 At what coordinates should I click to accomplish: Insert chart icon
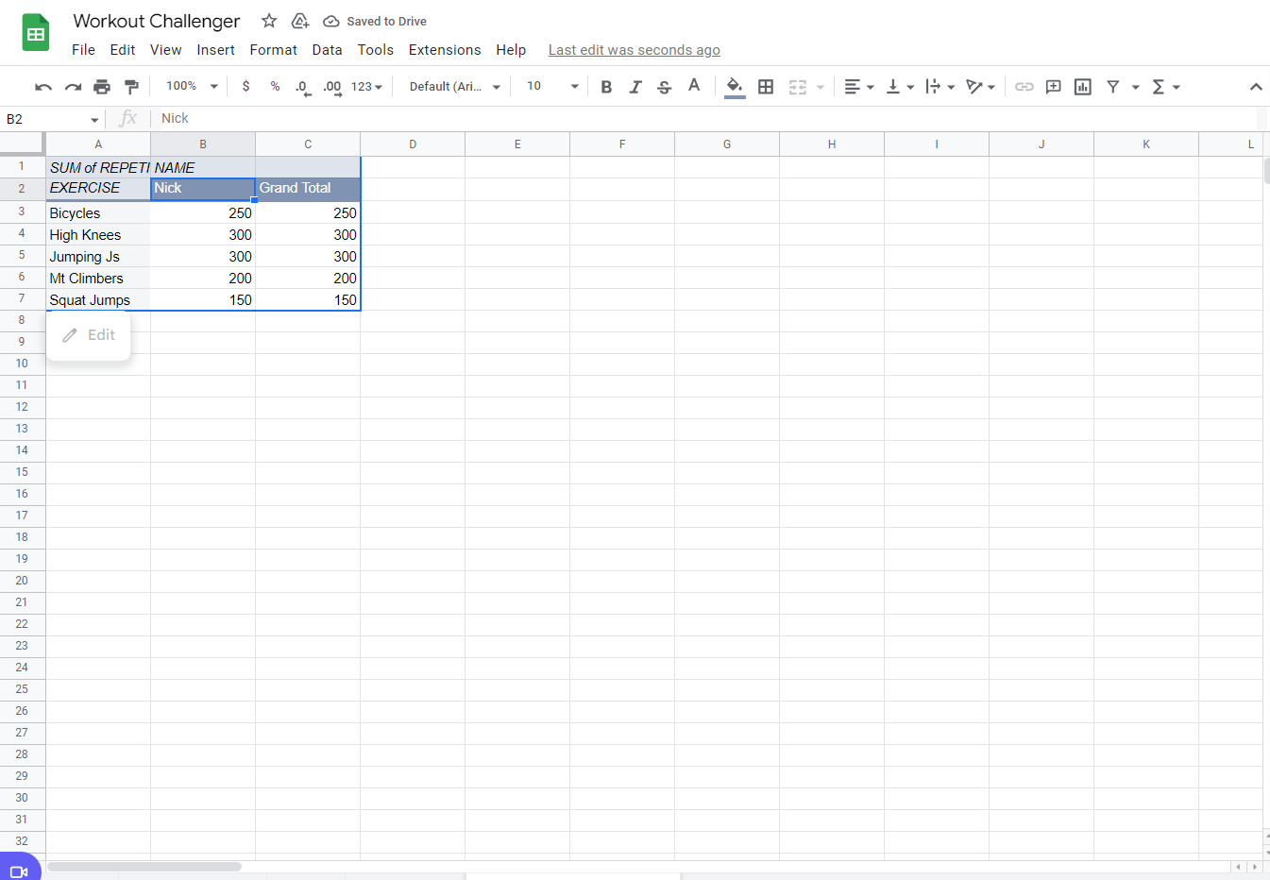(1083, 87)
